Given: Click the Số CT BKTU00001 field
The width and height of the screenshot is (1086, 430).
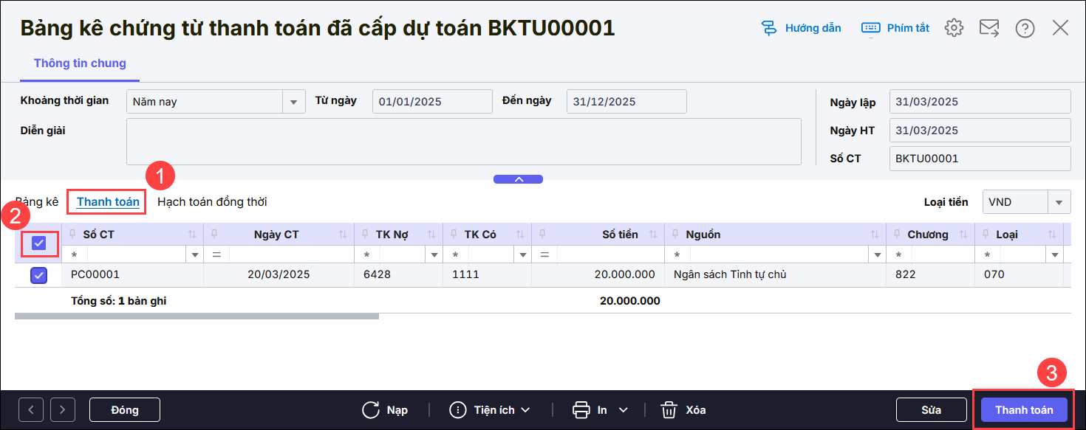Looking at the screenshot, I should pyautogui.click(x=980, y=159).
